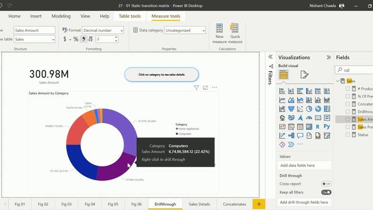Open the Home ribbon tab
This screenshot has height=210, width=373.
pyautogui.click(x=14, y=16)
